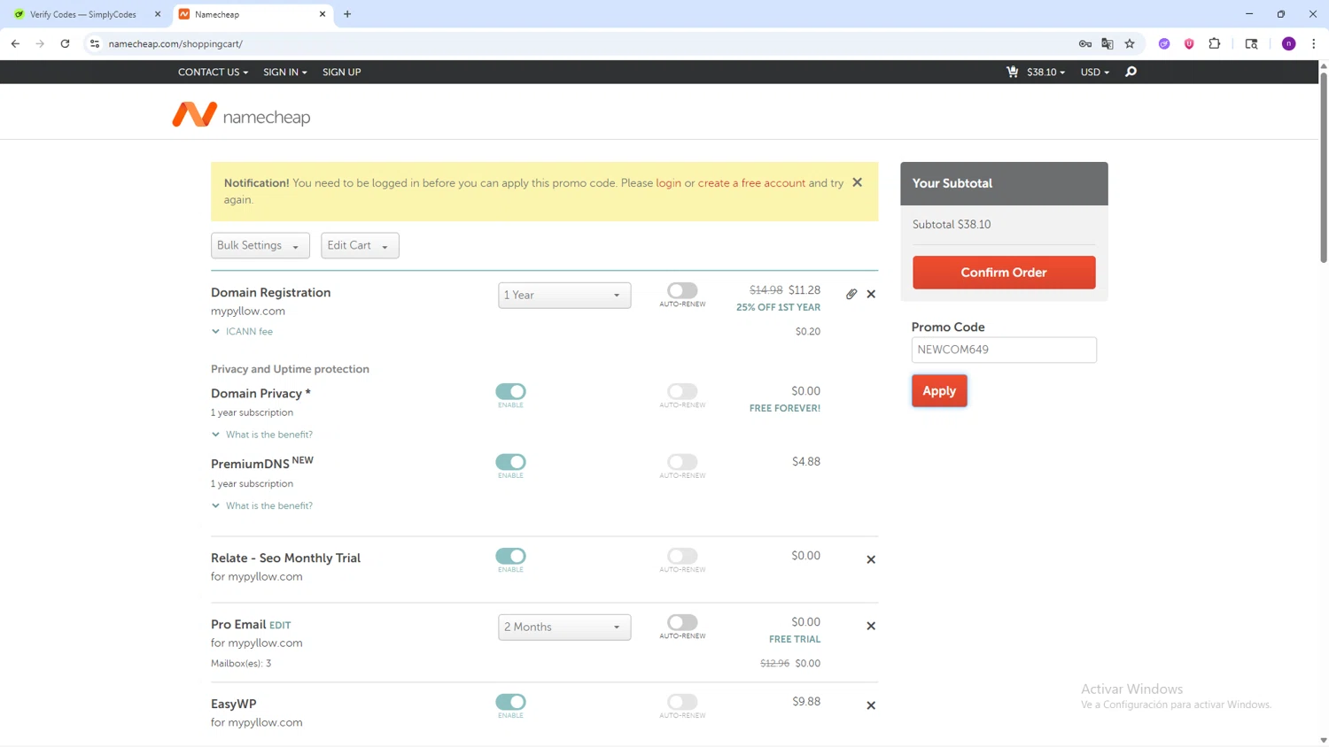Click 'create a free account' link
The image size is (1329, 747).
click(x=751, y=183)
